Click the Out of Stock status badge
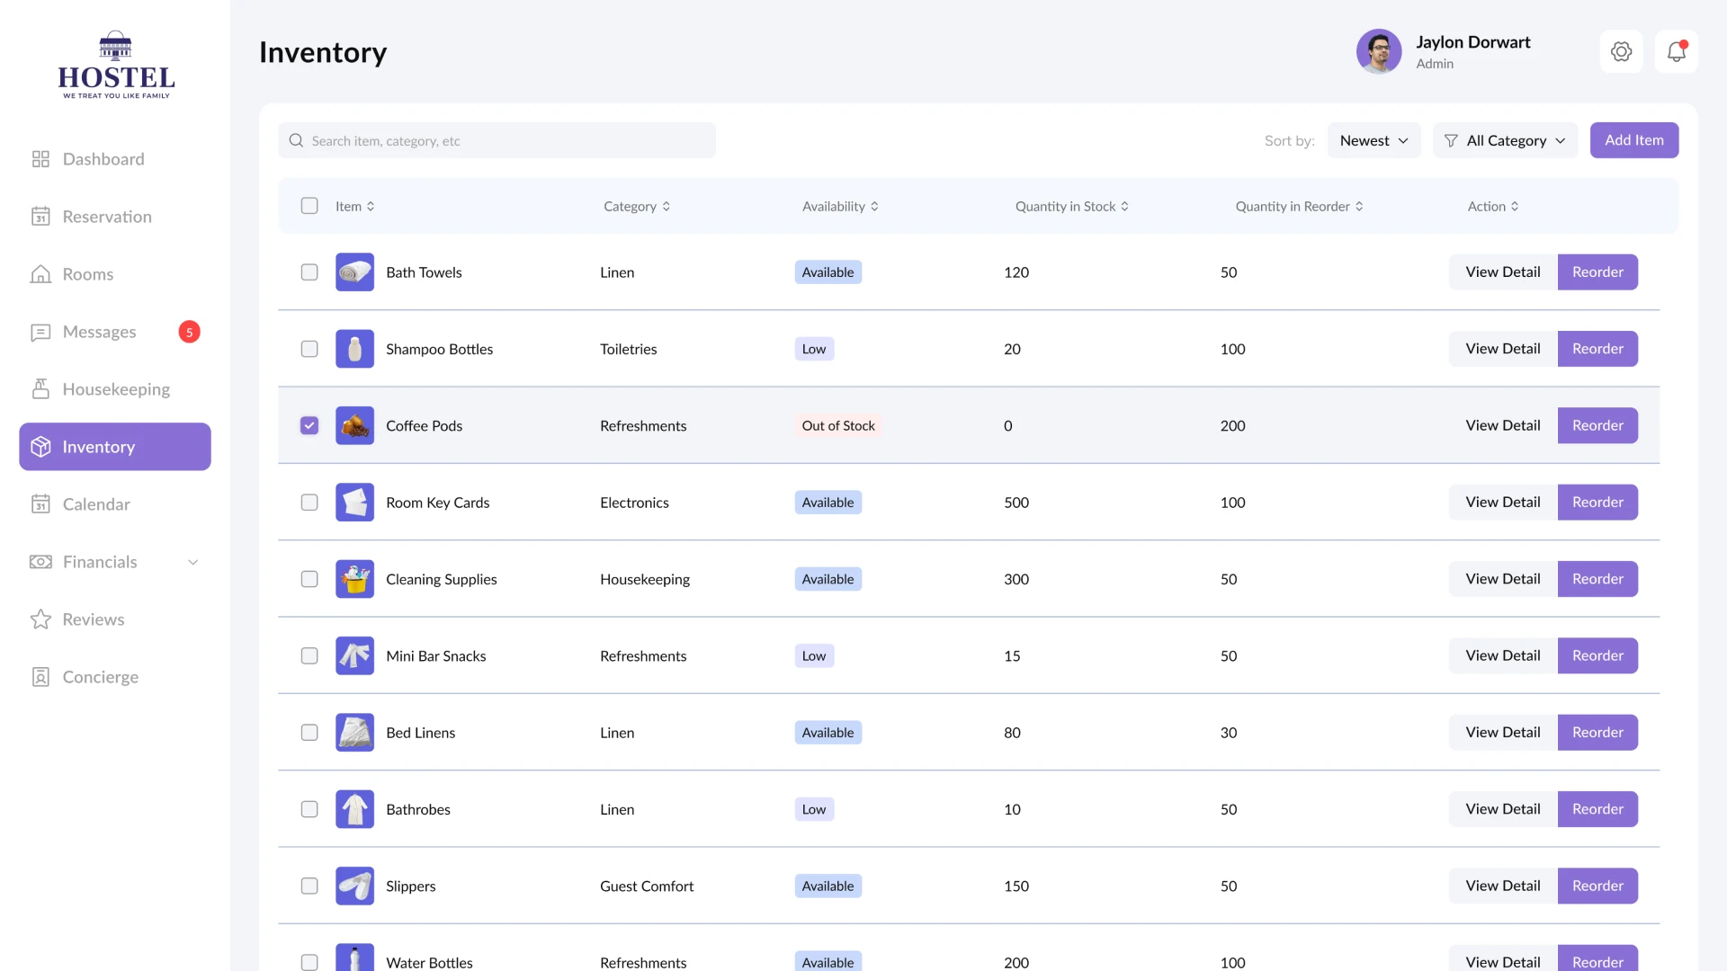The height and width of the screenshot is (971, 1727). (837, 425)
